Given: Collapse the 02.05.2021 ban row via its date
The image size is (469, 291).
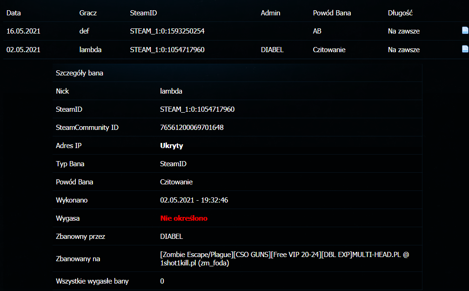Looking at the screenshot, I should point(23,49).
